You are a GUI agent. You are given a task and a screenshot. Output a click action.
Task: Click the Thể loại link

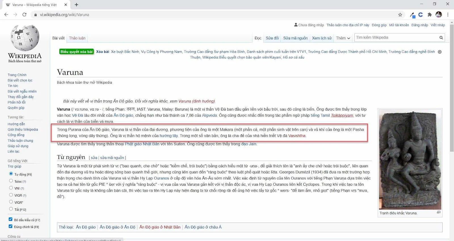pos(66,227)
